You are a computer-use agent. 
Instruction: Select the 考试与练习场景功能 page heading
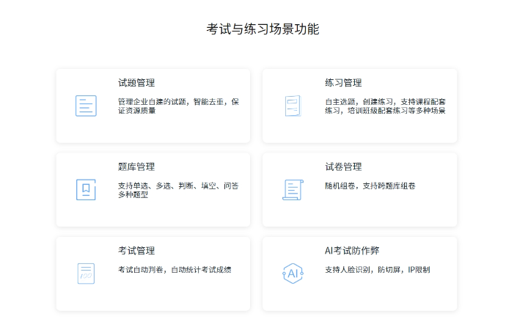[x=263, y=29]
